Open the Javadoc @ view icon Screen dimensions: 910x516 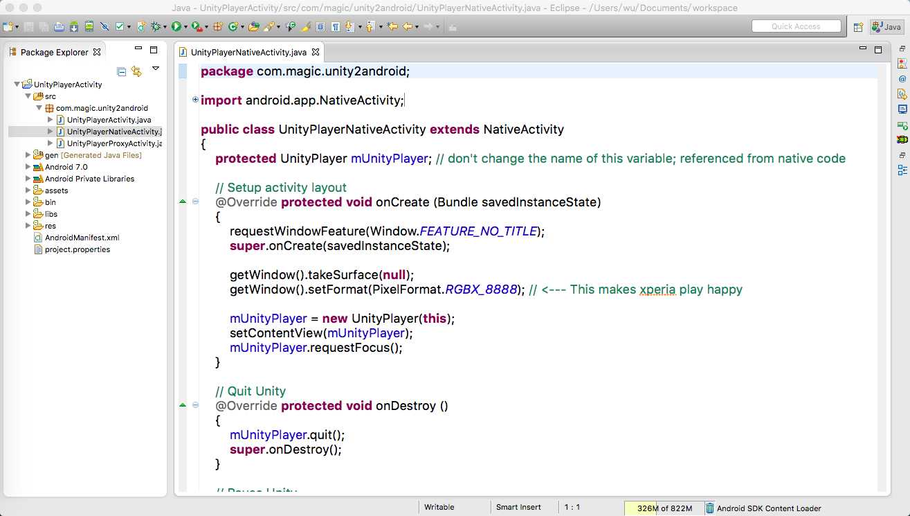[902, 78]
